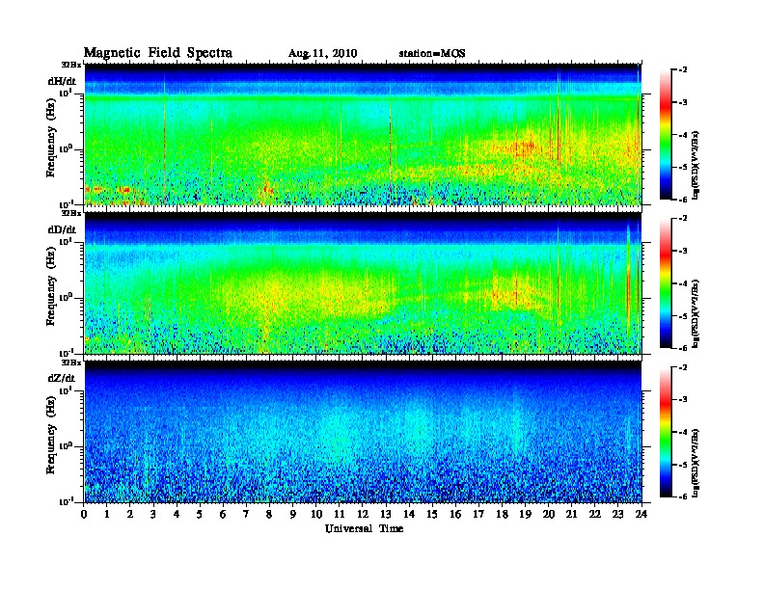This screenshot has height=590, width=764.
Task: Click the log(PSD) units label beside the dH/dt color bar
Action: click(696, 165)
